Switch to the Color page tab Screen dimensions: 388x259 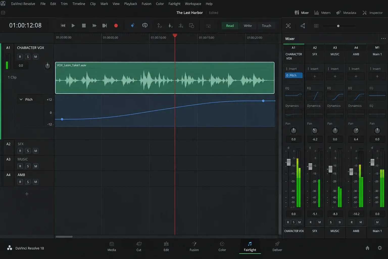coord(222,247)
